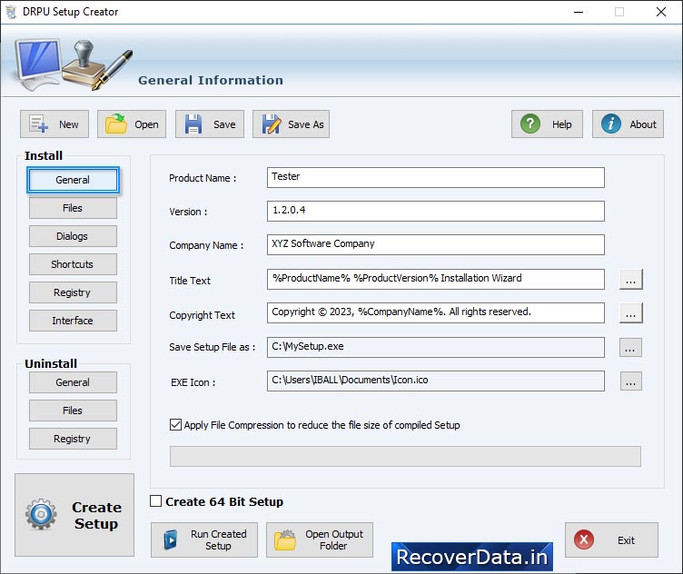
Task: Click the Version input field
Action: click(436, 211)
